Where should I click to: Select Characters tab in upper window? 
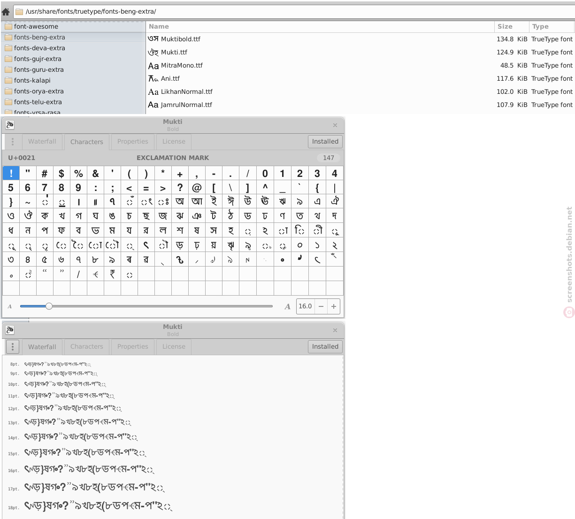pos(87,142)
